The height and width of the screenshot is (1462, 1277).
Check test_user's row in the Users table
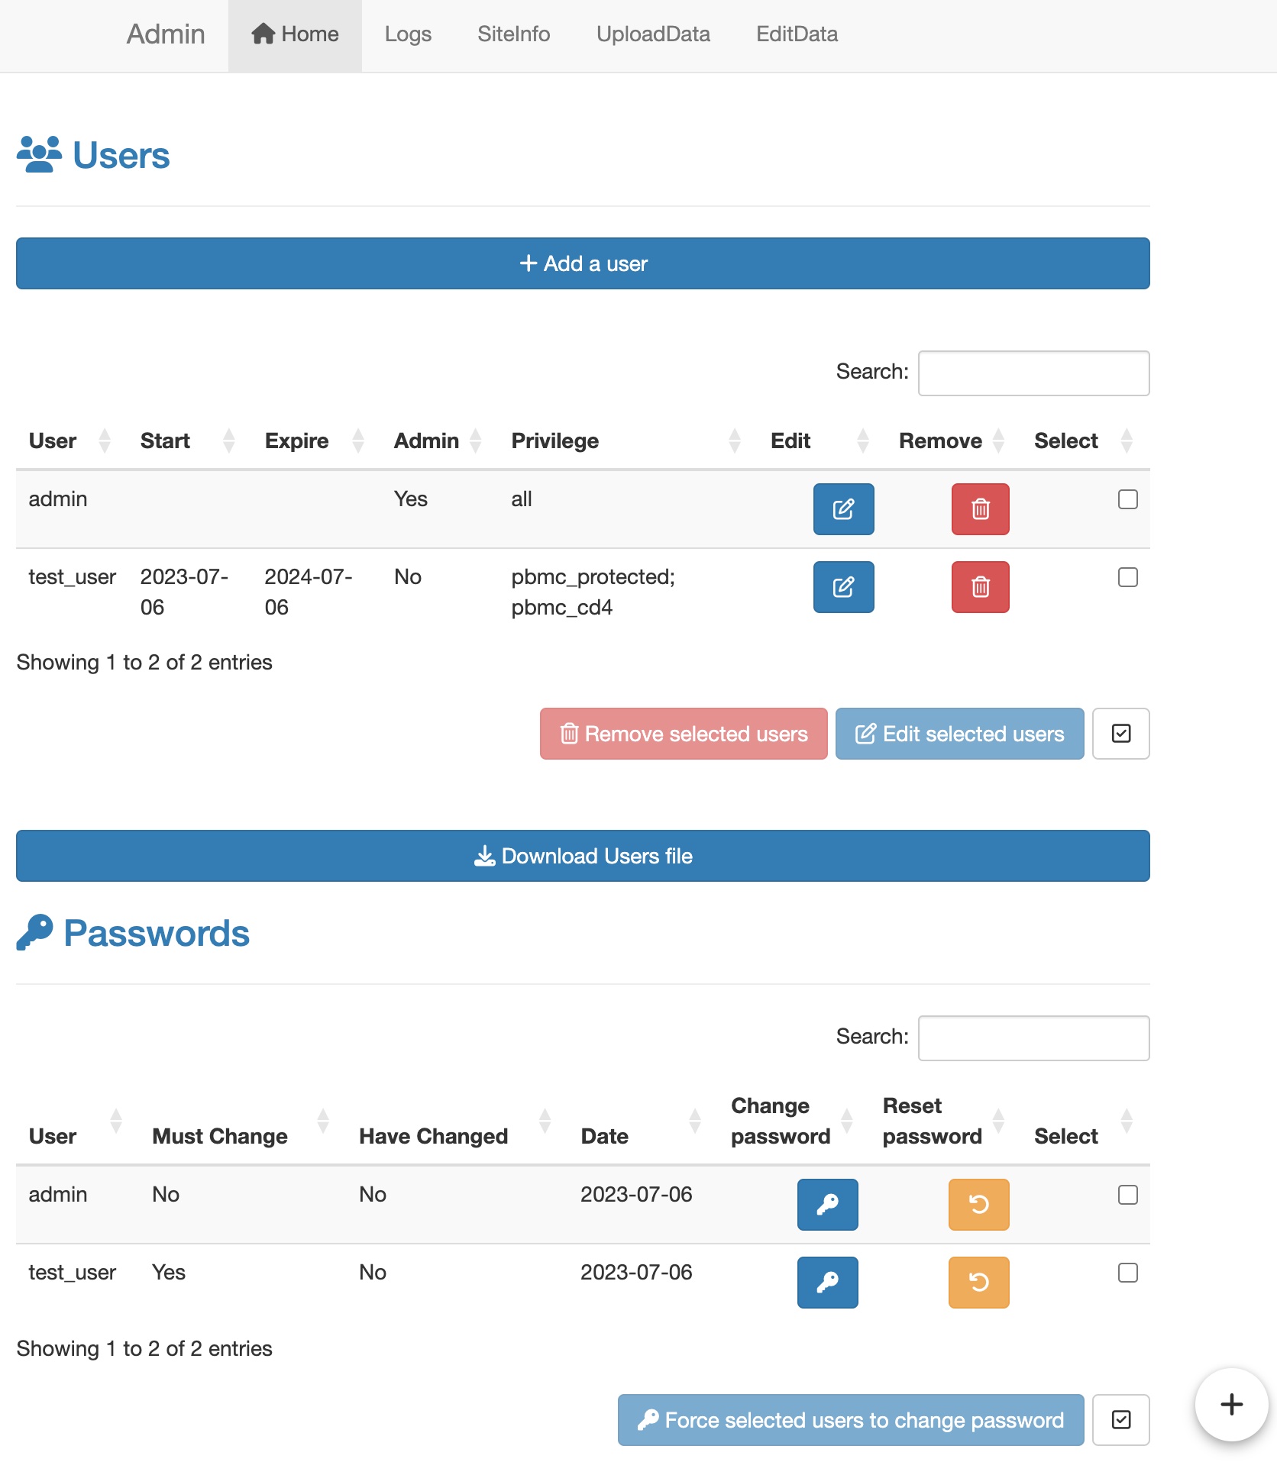coord(1127,577)
